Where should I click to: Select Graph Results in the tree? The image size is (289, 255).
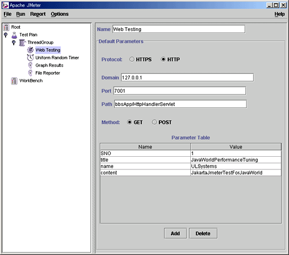[x=50, y=65]
